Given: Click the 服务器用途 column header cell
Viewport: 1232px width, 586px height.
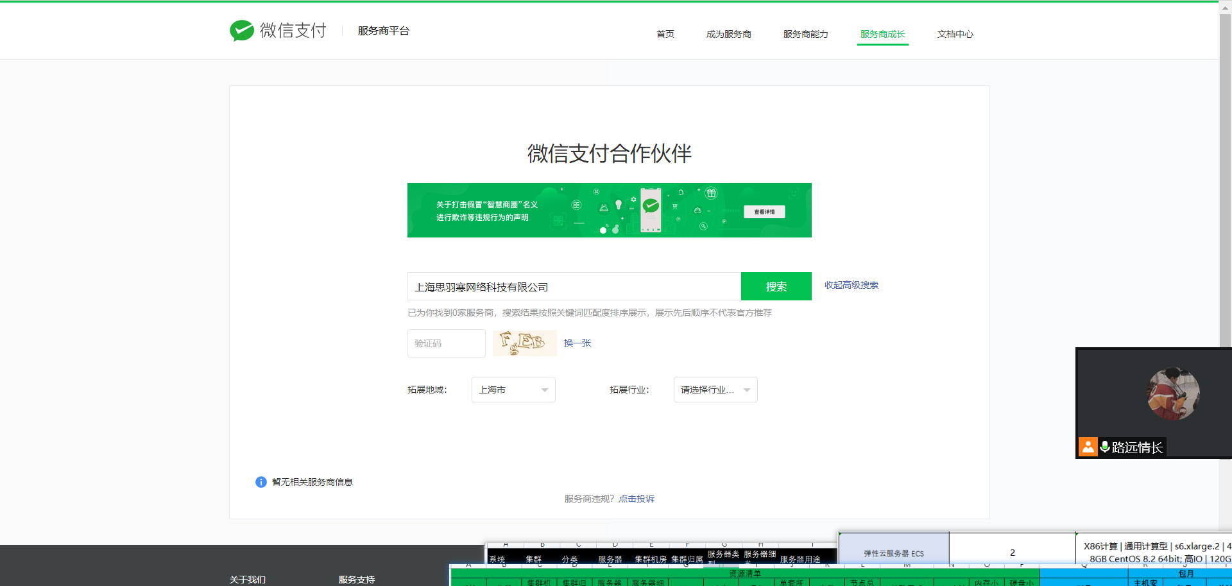Looking at the screenshot, I should point(800,560).
